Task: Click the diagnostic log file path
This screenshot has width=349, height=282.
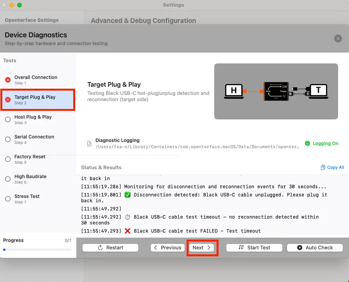Action: [x=197, y=147]
